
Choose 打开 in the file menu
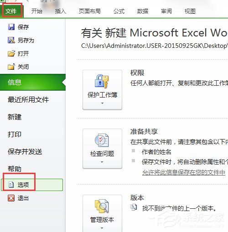[23, 53]
